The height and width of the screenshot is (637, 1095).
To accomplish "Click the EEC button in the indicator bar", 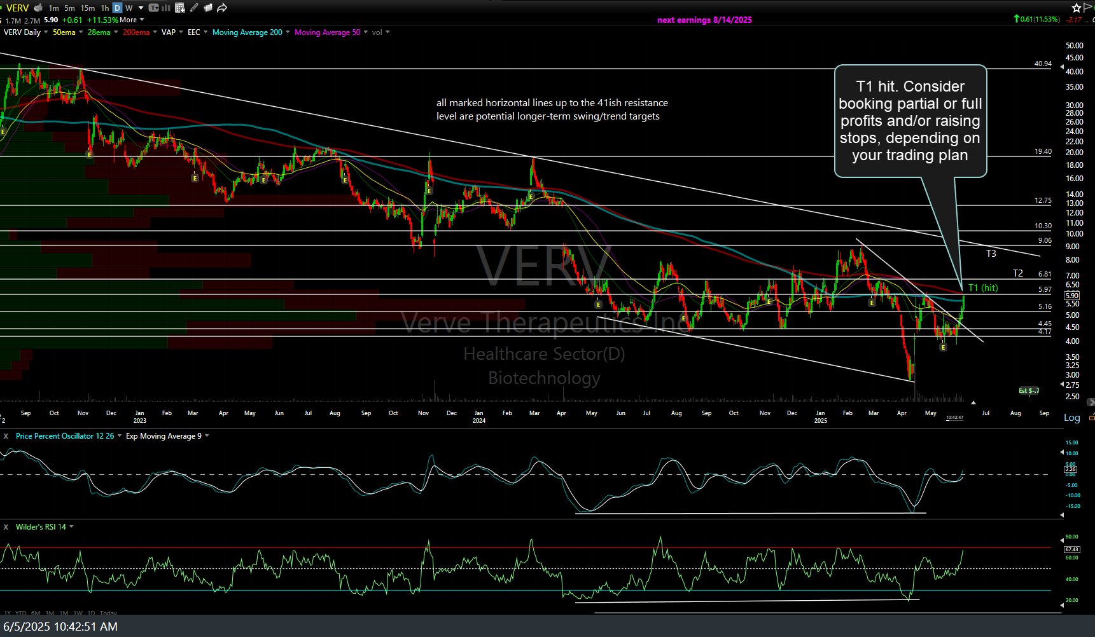I will coord(194,32).
